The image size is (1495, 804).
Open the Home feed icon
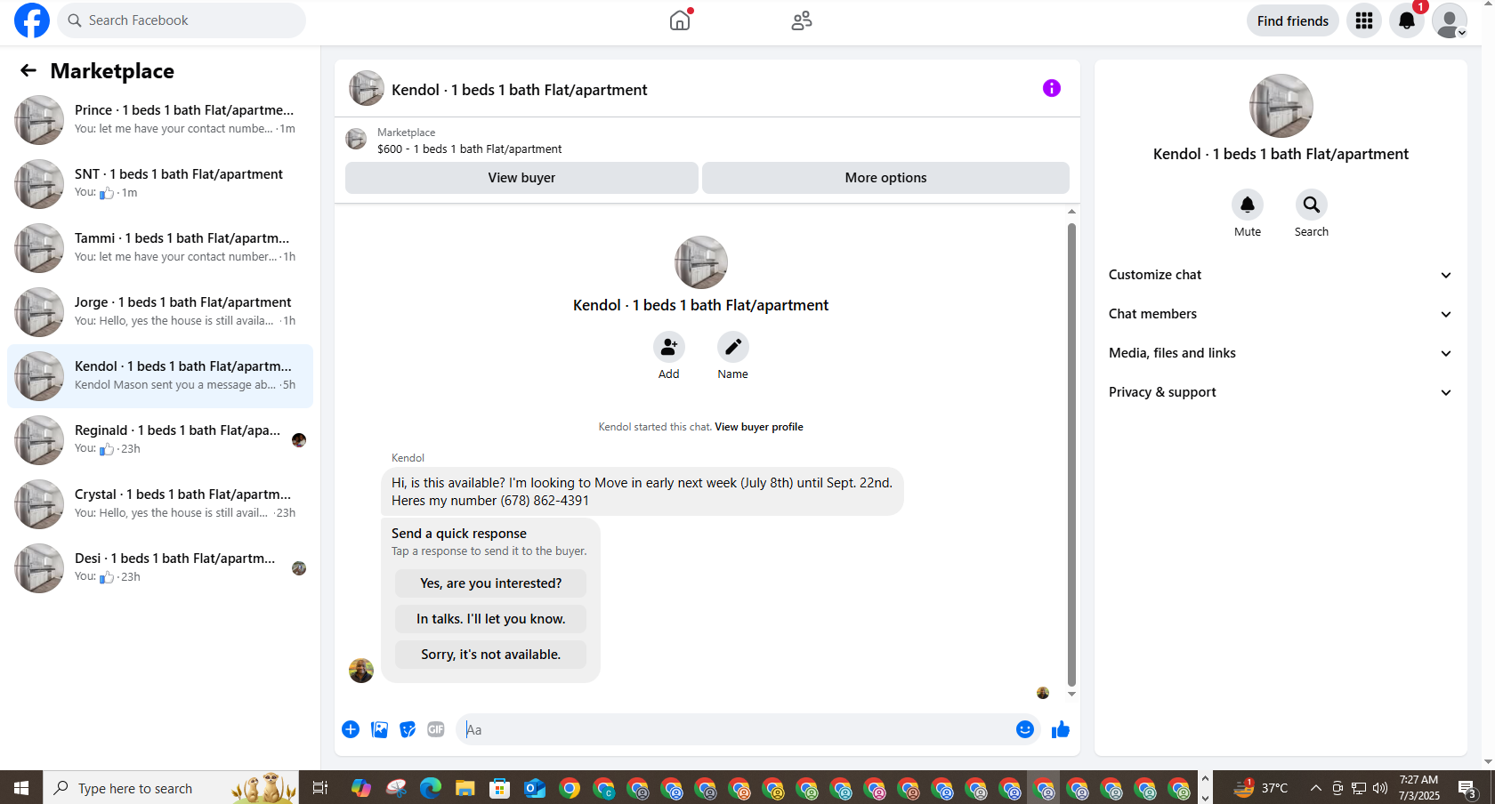coord(680,20)
